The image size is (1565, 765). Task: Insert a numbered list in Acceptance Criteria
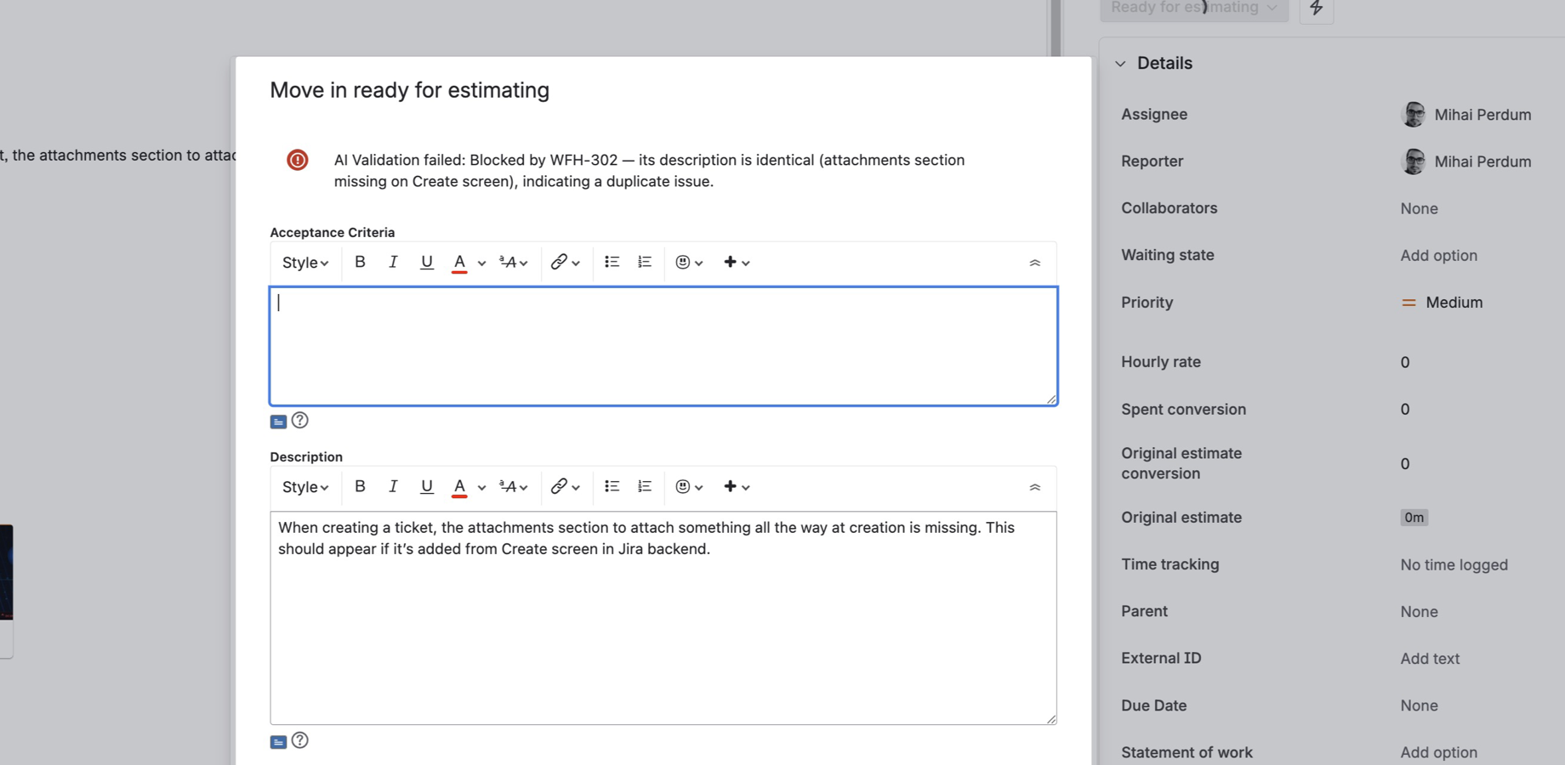pos(644,262)
